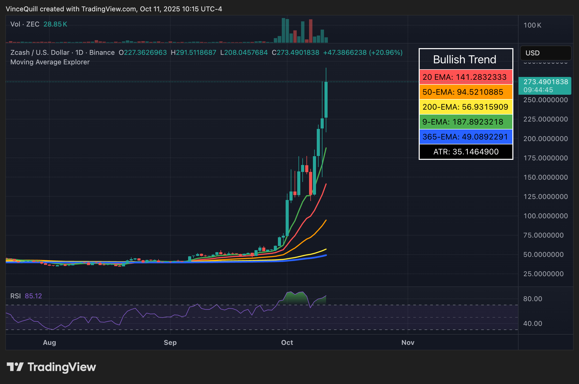This screenshot has width=579, height=384.
Task: Select the Moving Average Explorer indicator label
Action: tap(50, 62)
